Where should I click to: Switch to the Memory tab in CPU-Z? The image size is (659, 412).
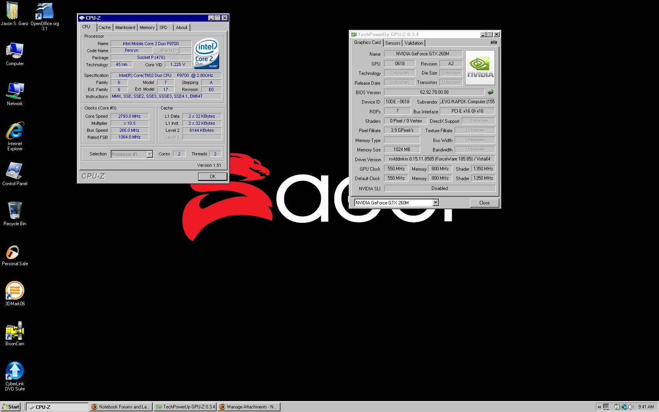[x=147, y=27]
